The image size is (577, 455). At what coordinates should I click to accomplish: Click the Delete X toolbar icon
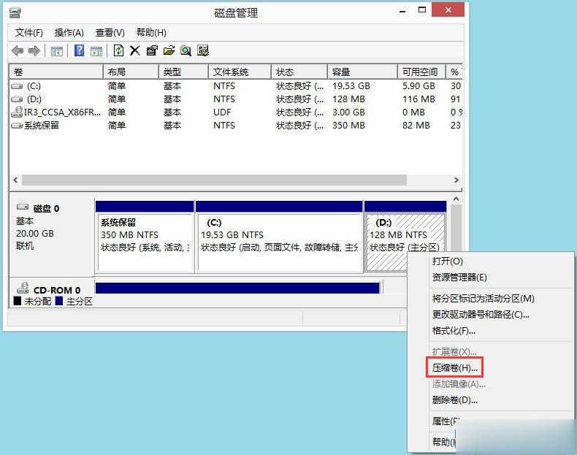(x=134, y=50)
